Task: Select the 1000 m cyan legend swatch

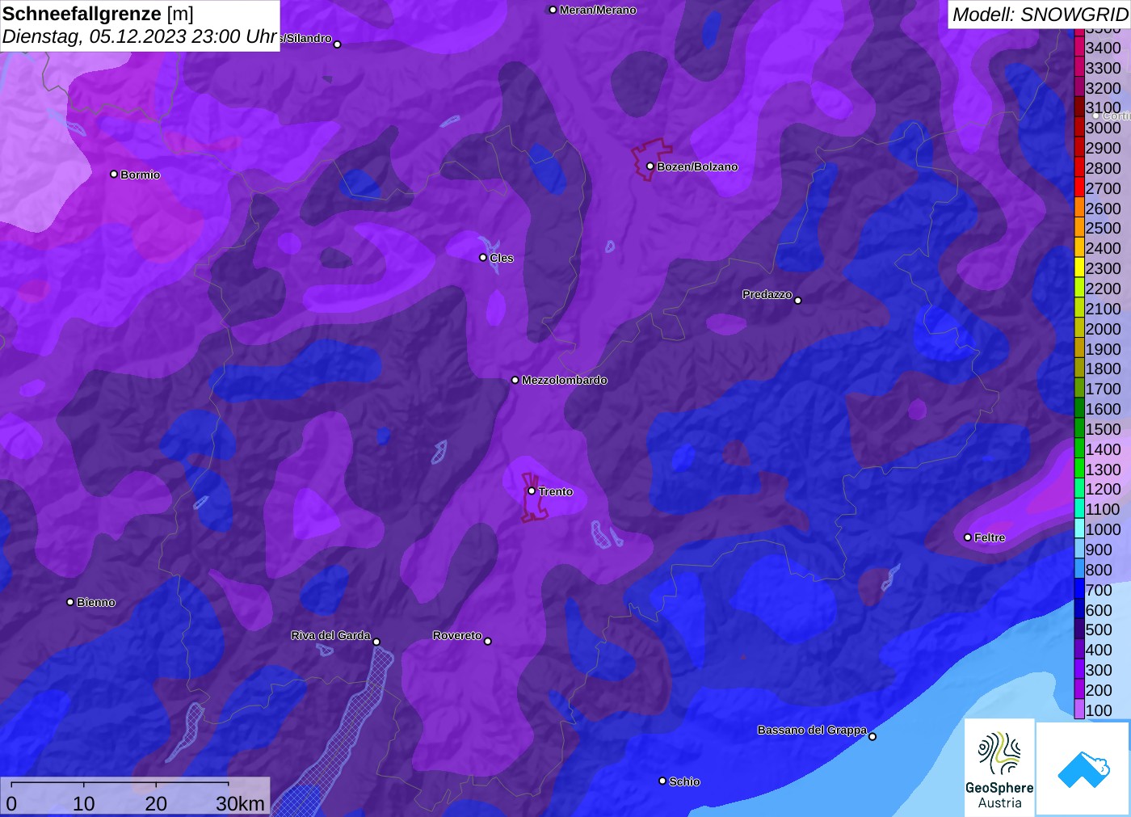Action: (1079, 529)
